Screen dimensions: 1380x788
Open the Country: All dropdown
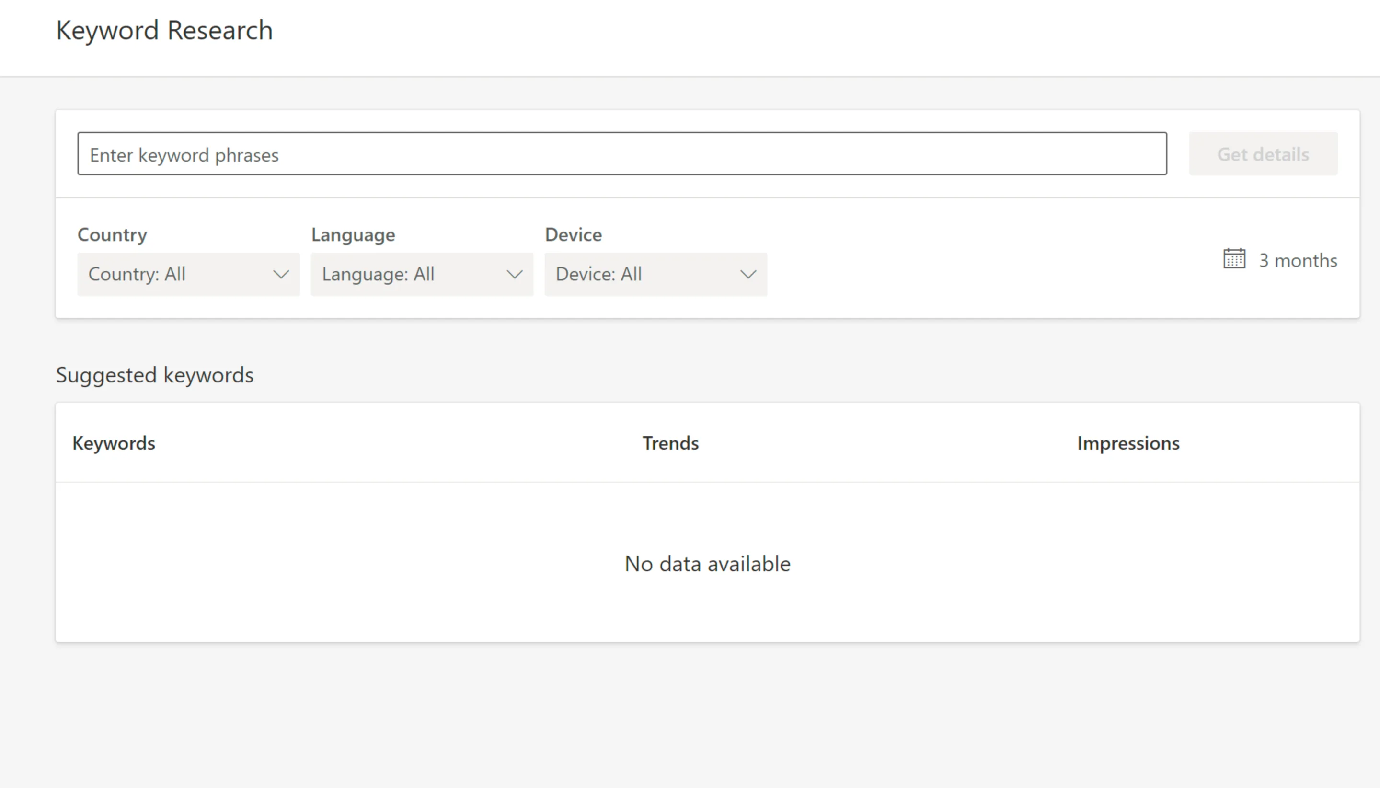coord(188,274)
